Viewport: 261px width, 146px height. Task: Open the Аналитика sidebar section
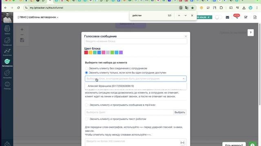(7, 52)
